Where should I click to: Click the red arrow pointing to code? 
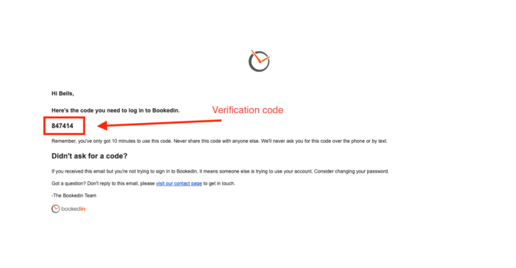point(160,124)
